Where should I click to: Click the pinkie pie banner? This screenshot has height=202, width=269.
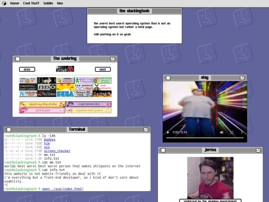pyautogui.click(x=42, y=110)
